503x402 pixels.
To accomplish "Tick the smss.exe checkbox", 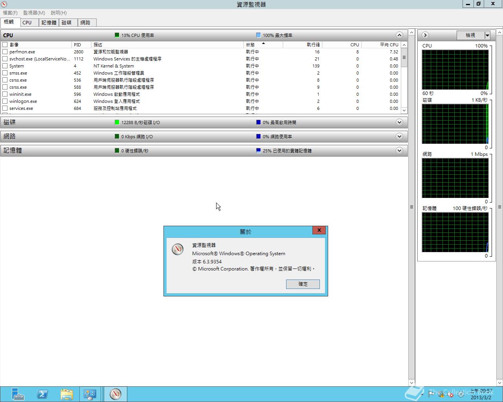I will click(x=5, y=73).
